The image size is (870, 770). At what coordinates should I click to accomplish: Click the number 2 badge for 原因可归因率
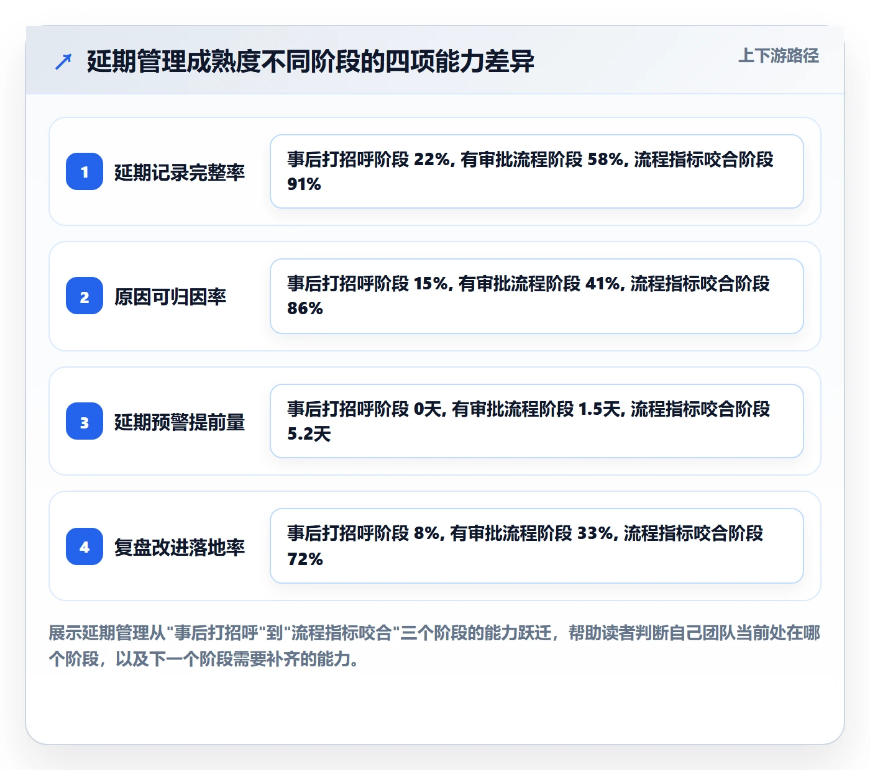[85, 296]
